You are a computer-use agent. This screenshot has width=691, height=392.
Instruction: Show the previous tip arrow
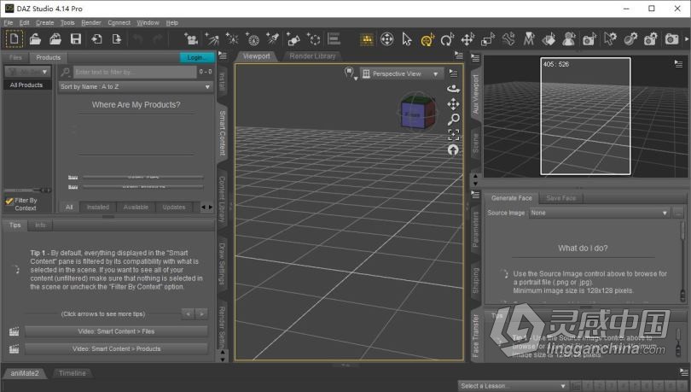[x=189, y=314]
